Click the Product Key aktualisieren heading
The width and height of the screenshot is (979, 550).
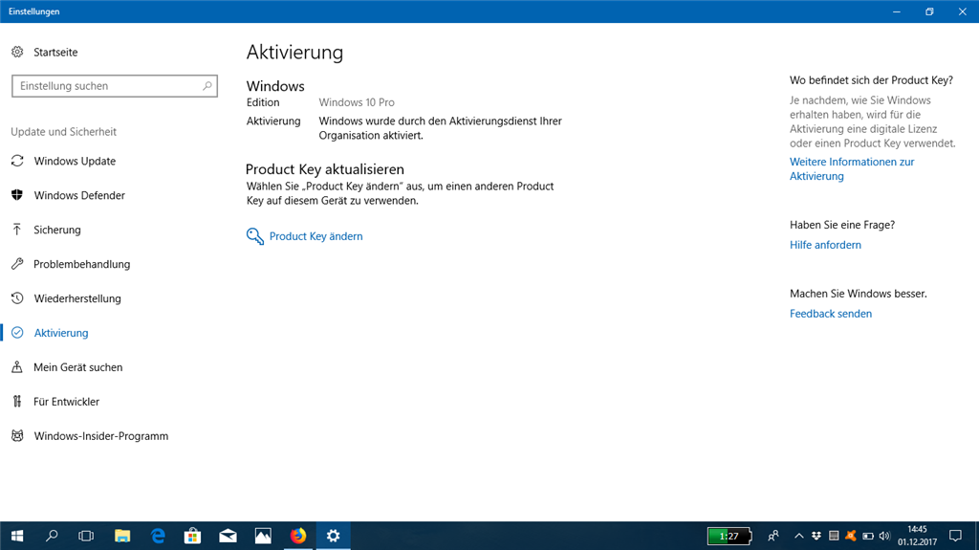click(x=325, y=168)
